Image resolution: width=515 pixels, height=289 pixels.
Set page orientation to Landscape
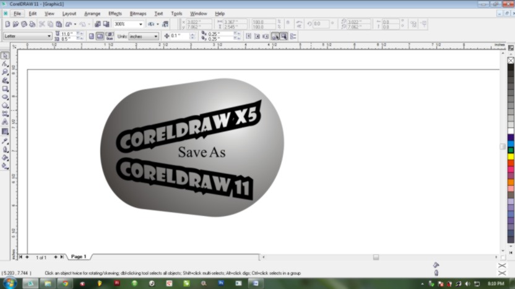[100, 36]
